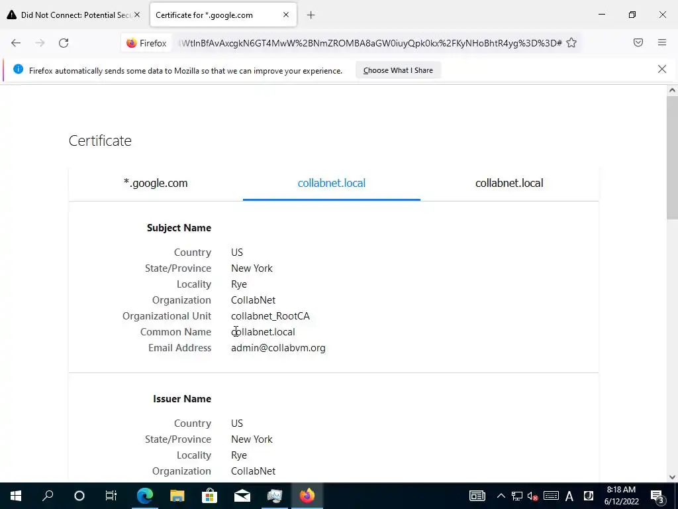This screenshot has height=509, width=678.
Task: Click the 'Certificate' page heading
Action: [100, 141]
